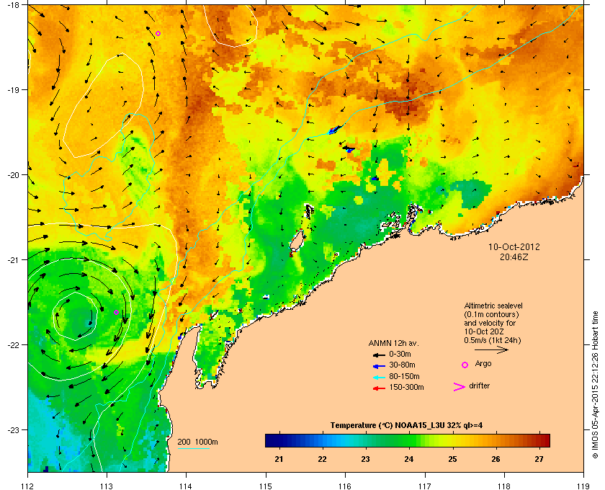The image size is (605, 490).
Task: Click the longitude axis label '118'
Action: [x=504, y=486]
